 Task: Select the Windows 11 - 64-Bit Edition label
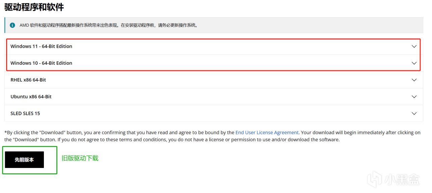pos(41,46)
